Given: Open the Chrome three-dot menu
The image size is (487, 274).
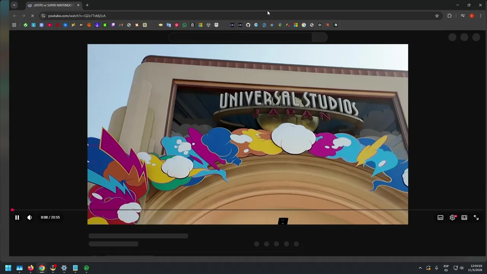Looking at the screenshot, I should [x=481, y=16].
